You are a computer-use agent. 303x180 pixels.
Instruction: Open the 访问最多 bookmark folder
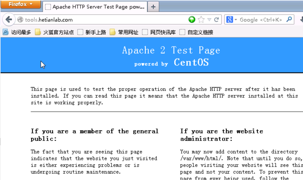click(17, 32)
